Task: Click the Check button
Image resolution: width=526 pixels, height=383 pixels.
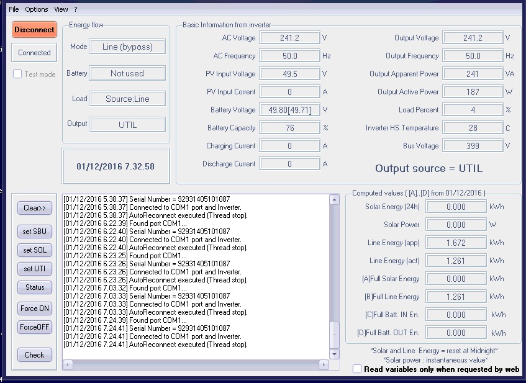Action: (x=35, y=355)
